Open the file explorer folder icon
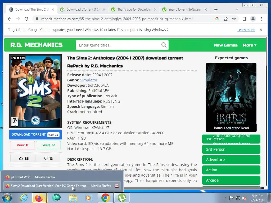This screenshot has width=271, height=203. point(73,198)
